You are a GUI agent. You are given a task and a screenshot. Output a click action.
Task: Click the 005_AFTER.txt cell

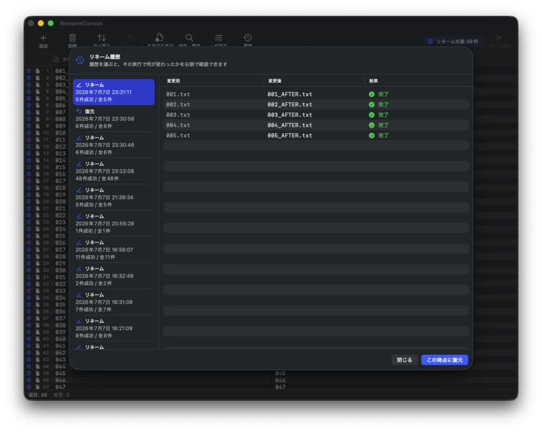coord(290,136)
